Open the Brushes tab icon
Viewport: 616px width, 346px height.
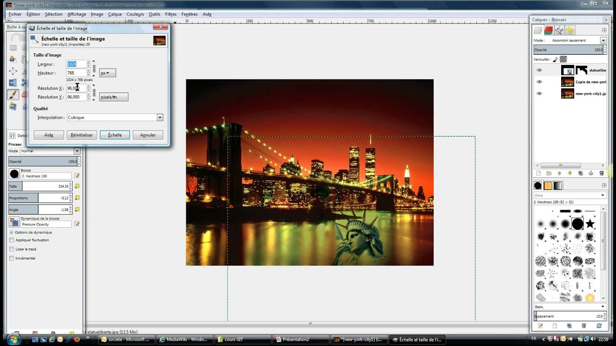[x=538, y=185]
